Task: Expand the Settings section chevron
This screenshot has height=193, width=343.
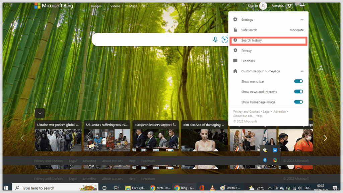Action: tap(302, 20)
